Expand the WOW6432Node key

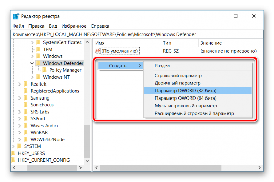(x=20, y=140)
